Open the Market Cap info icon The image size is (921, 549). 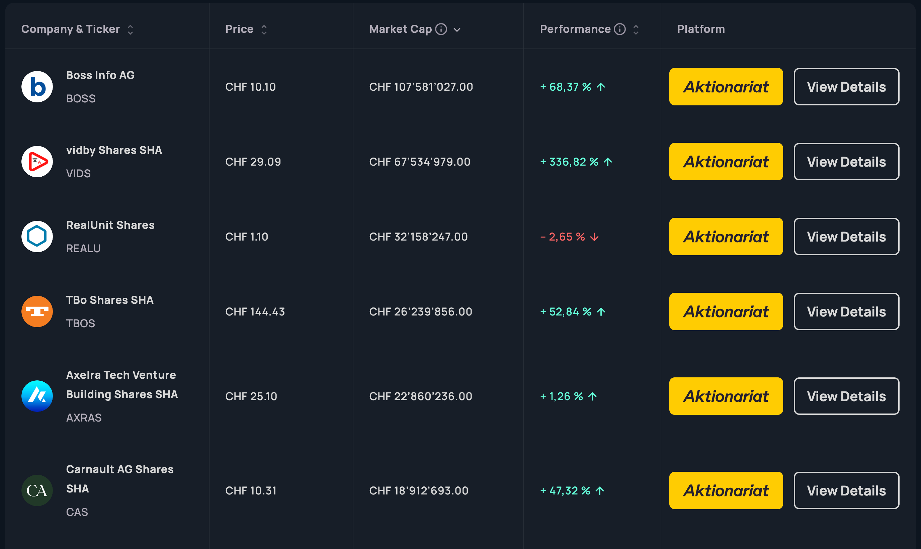pos(441,29)
